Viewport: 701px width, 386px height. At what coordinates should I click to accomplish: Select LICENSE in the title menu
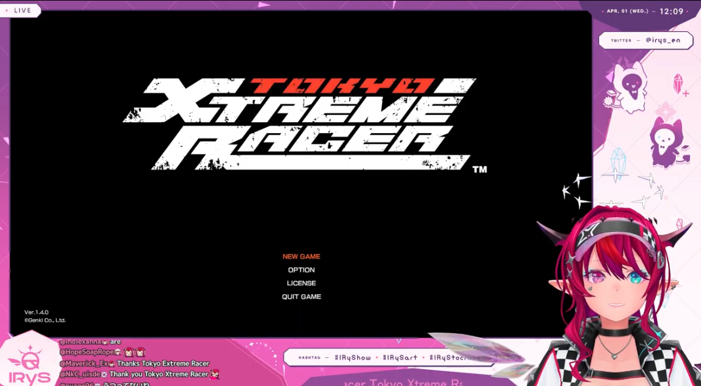(x=301, y=284)
